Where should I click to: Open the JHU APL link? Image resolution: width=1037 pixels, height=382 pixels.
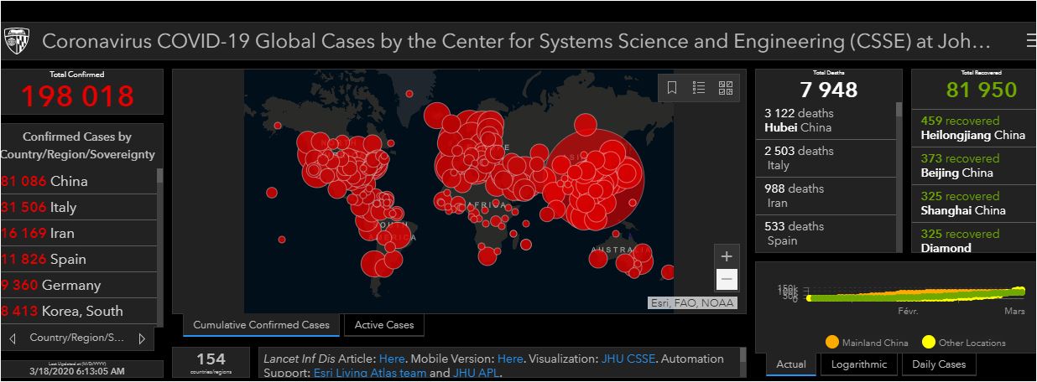tap(477, 373)
